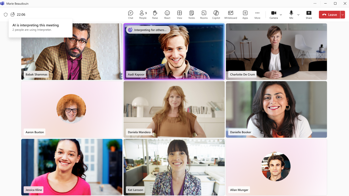Leave the meeting
Screen dimensions: 349x196
click(330, 15)
